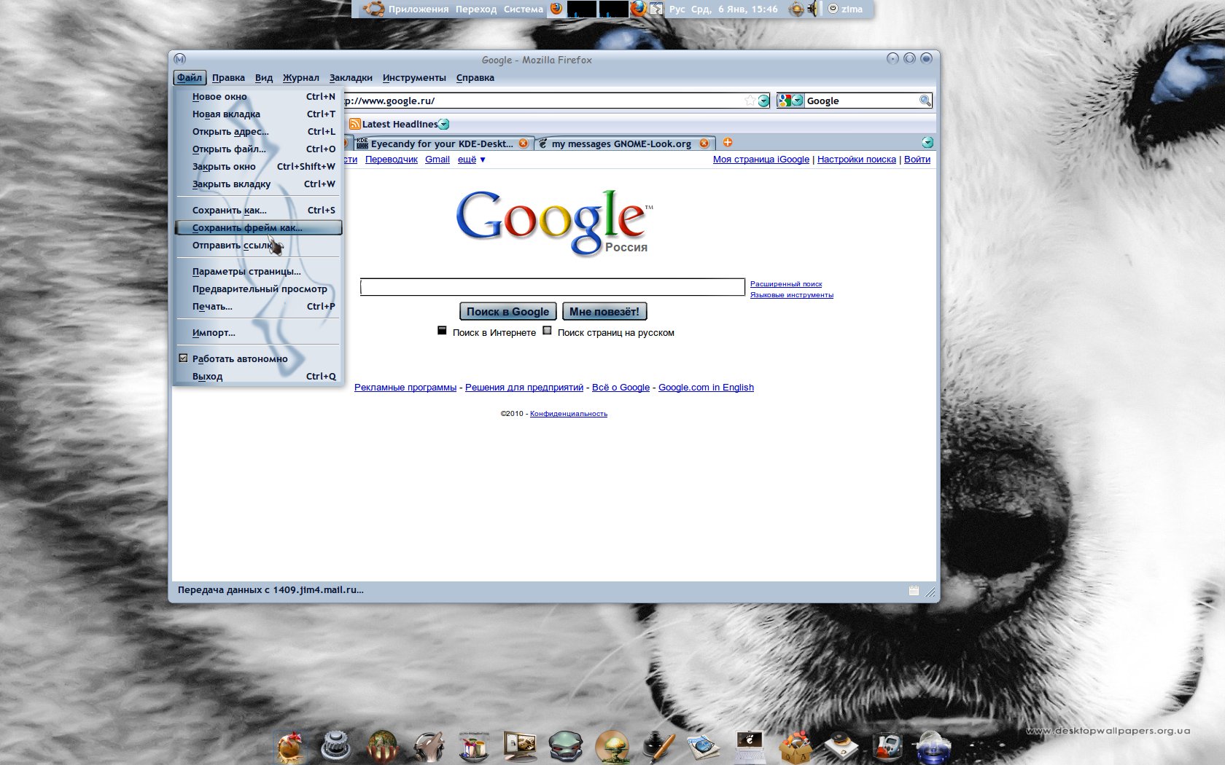The height and width of the screenshot is (765, 1225).
Task: Choose Закрыть окно menu entry
Action: pyautogui.click(x=258, y=166)
